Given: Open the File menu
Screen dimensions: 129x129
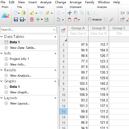Looking at the screenshot, I should pos(3,2).
